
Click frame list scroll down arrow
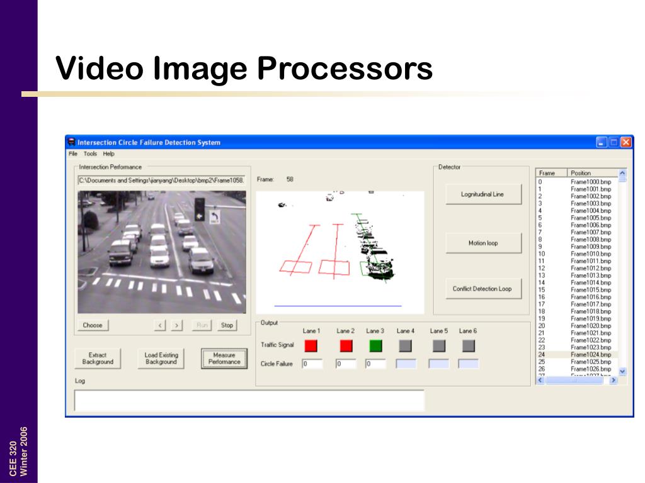coord(622,371)
